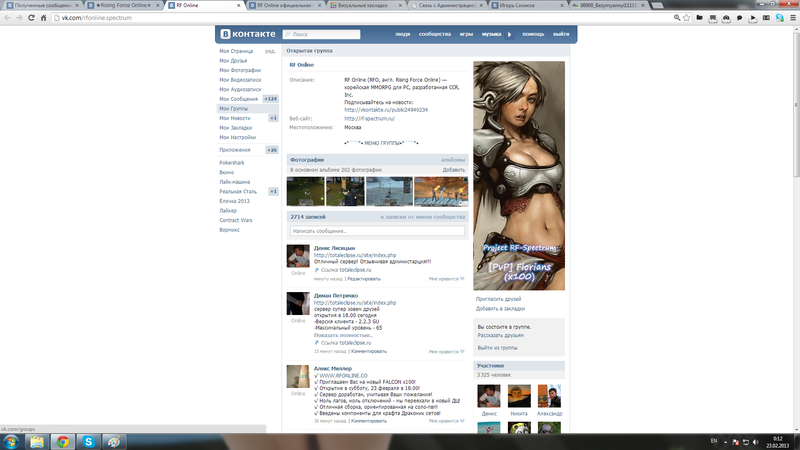Open Мои Сообщения in the sidebar

(x=239, y=99)
